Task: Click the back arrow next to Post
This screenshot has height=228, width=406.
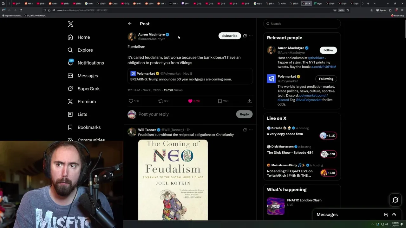Action: [x=130, y=24]
